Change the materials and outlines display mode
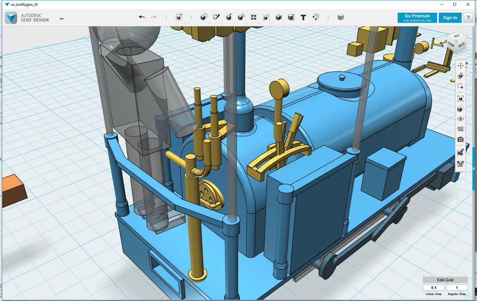477x301 pixels. point(461,109)
